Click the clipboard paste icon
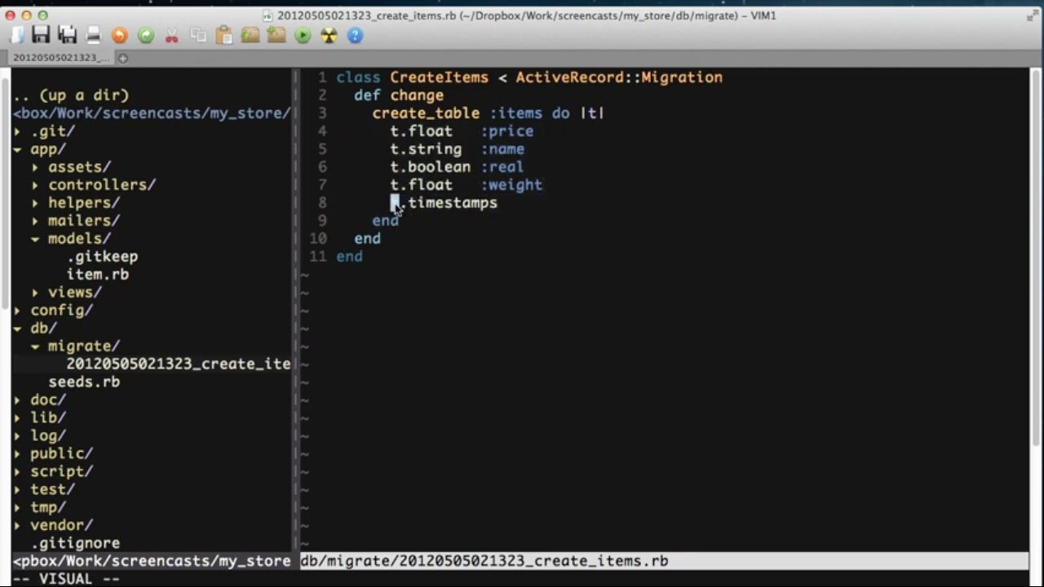 click(224, 35)
